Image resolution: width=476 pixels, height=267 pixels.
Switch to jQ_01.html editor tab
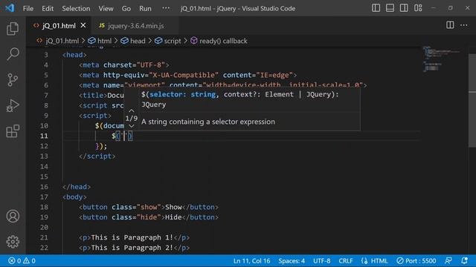point(59,26)
